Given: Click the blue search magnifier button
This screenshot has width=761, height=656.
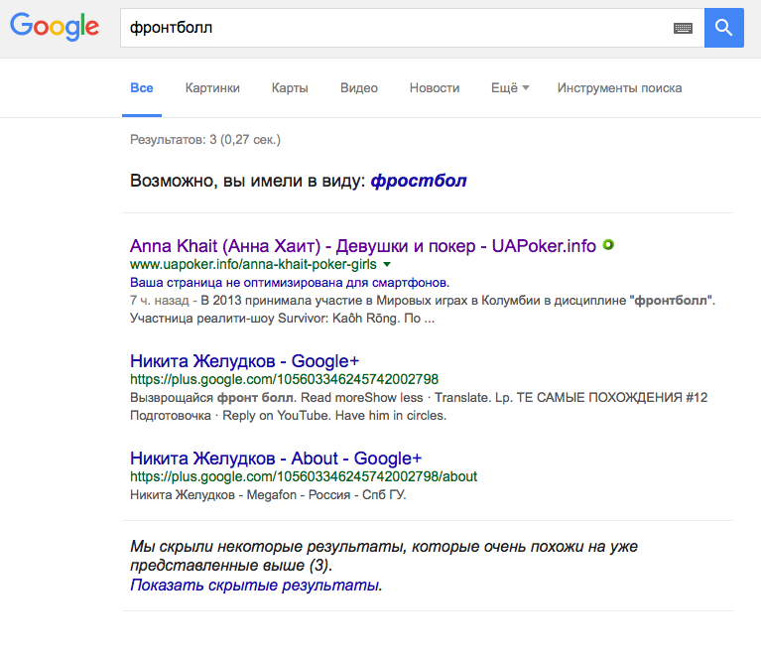Looking at the screenshot, I should coord(723,28).
